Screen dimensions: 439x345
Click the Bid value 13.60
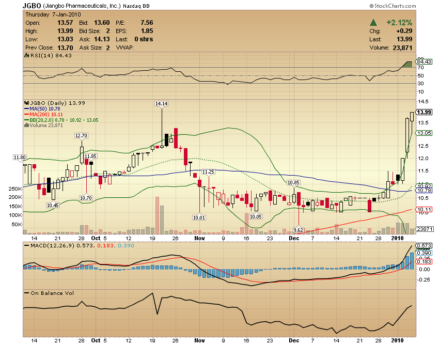point(102,23)
